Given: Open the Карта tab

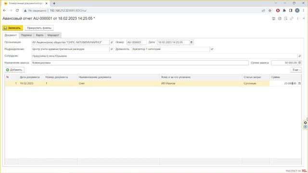Looking at the screenshot, I should coord(39,35).
